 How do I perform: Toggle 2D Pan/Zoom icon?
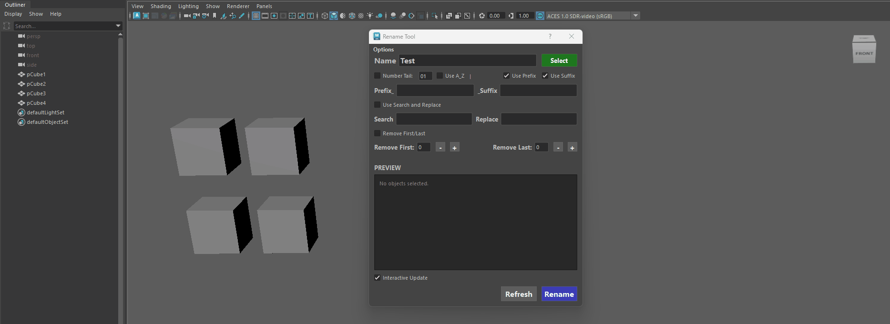[x=233, y=16]
